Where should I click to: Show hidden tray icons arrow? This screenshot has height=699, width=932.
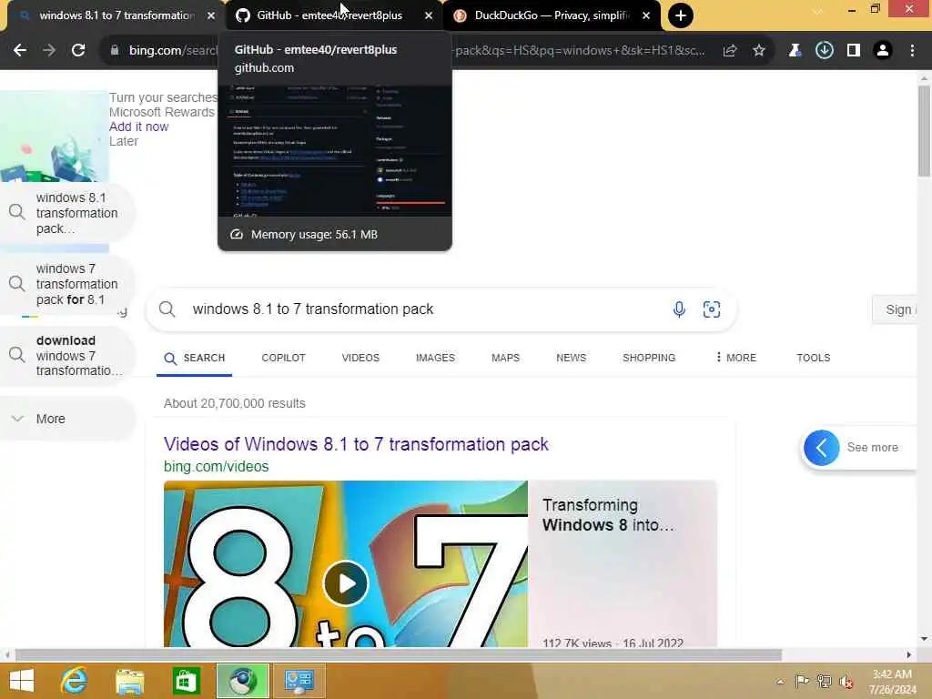tap(780, 682)
